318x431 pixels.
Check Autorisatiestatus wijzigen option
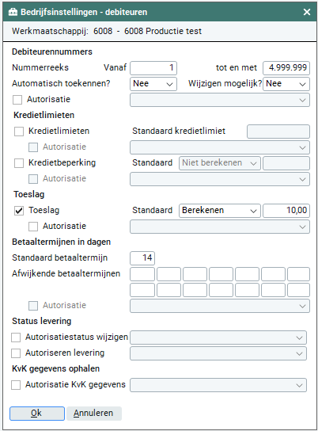[16, 338]
